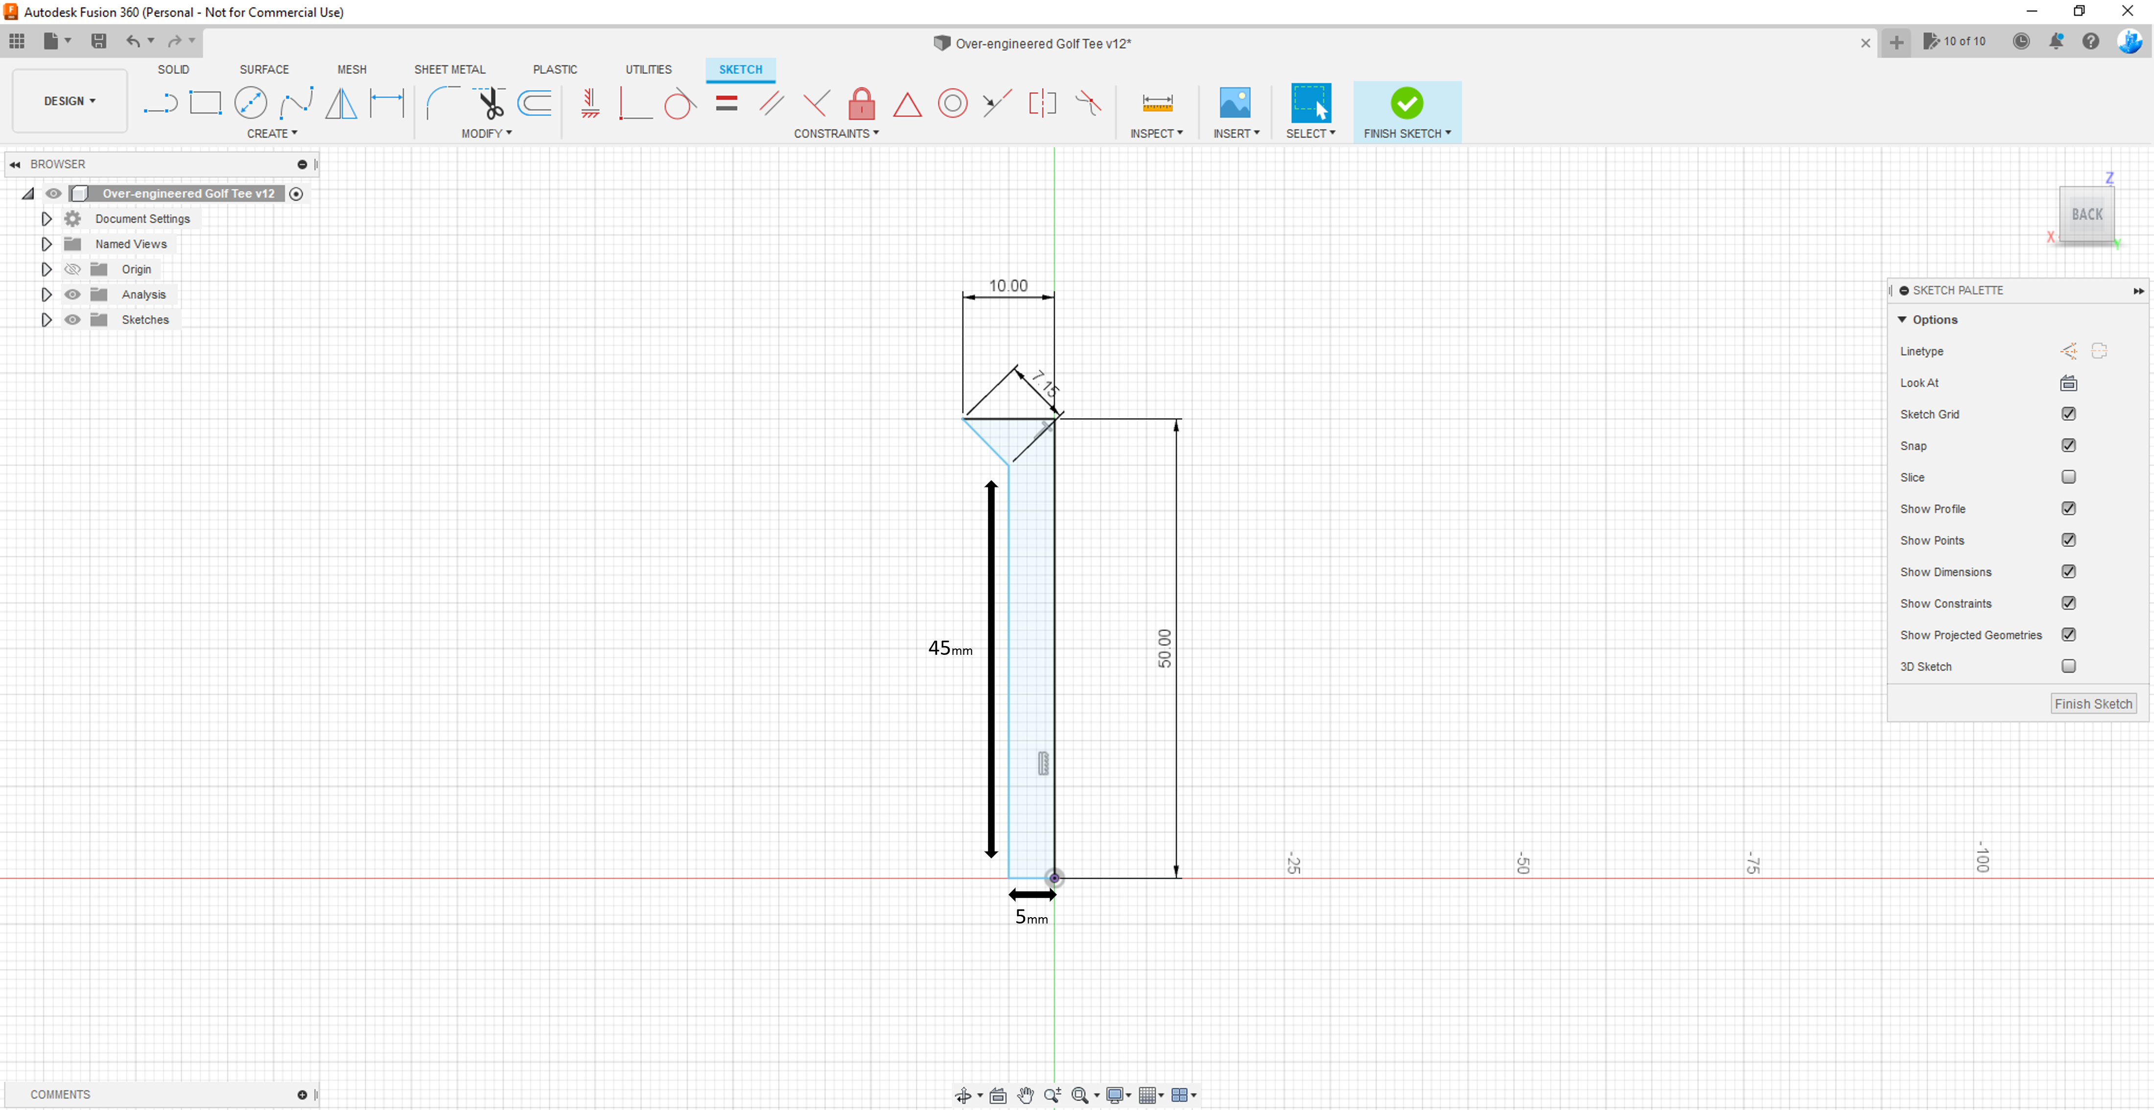The image size is (2154, 1110).
Task: Switch to the SHEET METAL tab
Action: 449,69
